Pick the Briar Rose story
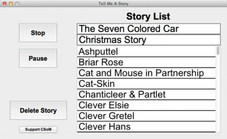The width and height of the screenshot is (227, 139). 146,62
